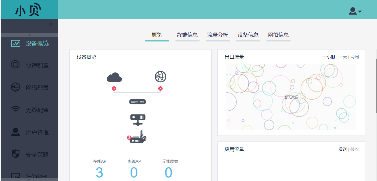
Task: Open the user account dropdown menu
Action: tap(355, 11)
